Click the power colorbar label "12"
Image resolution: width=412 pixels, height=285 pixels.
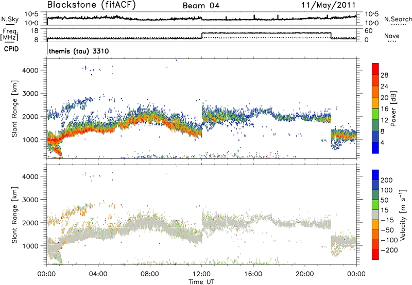pos(384,120)
